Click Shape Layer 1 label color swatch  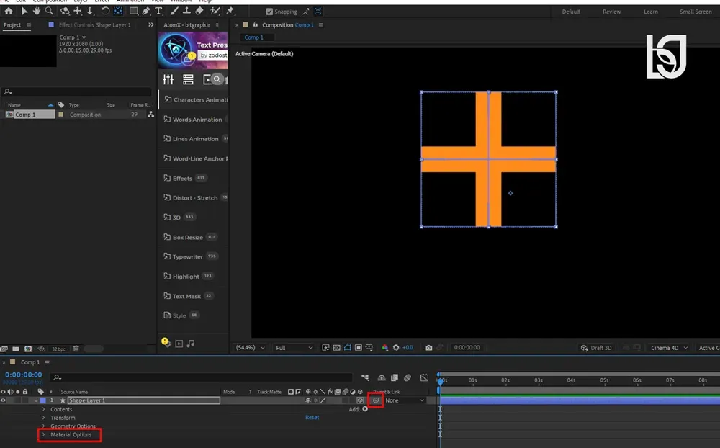click(x=42, y=400)
